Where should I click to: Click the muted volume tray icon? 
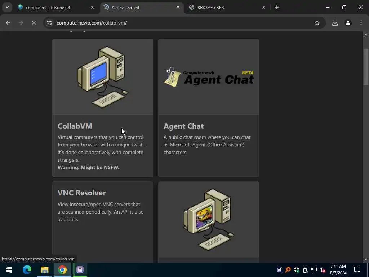pyautogui.click(x=323, y=270)
